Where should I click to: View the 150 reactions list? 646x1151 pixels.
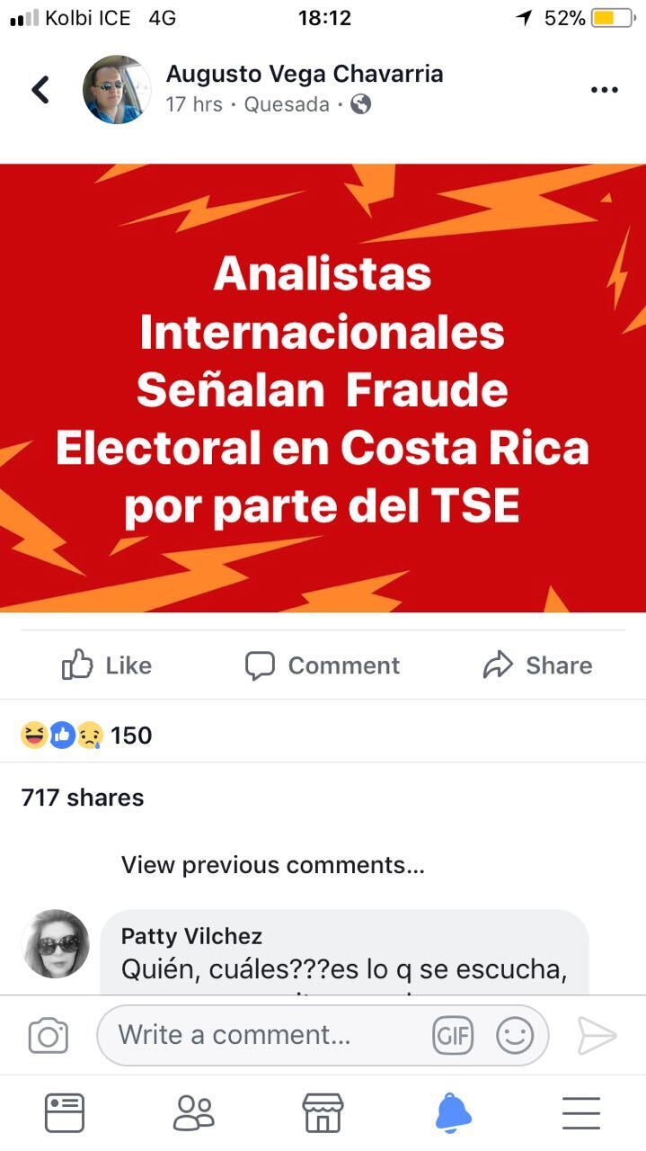[x=86, y=736]
